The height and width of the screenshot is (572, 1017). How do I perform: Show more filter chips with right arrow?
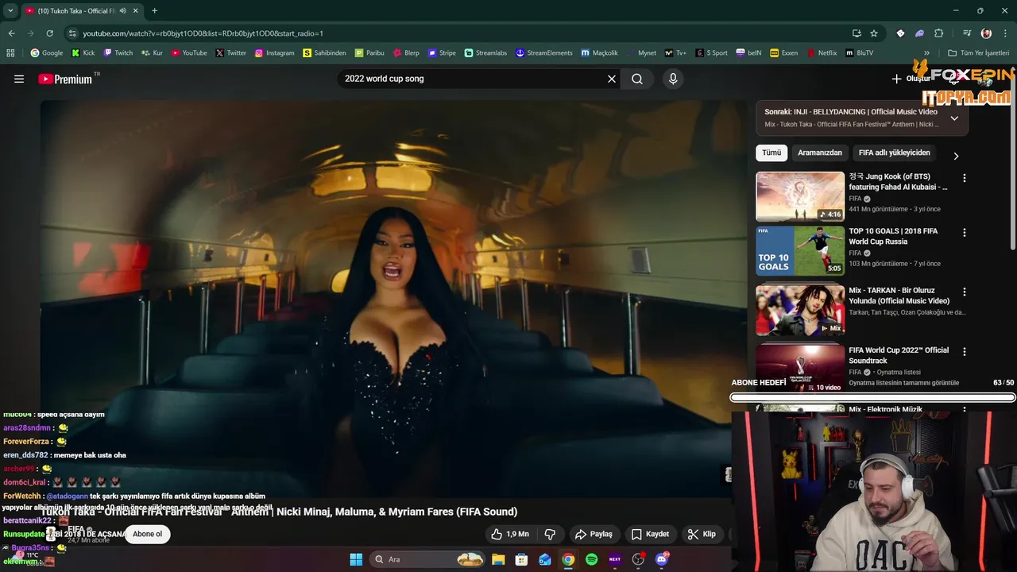coord(956,156)
